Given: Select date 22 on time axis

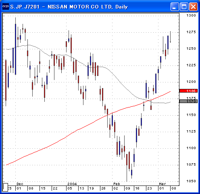Looking at the screenshot, I should pyautogui.click(x=55, y=188).
